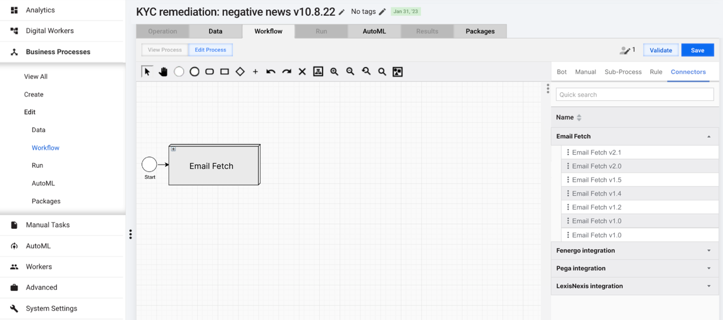This screenshot has height=320, width=723.
Task: Pick the thin circle start event shape
Action: click(179, 71)
